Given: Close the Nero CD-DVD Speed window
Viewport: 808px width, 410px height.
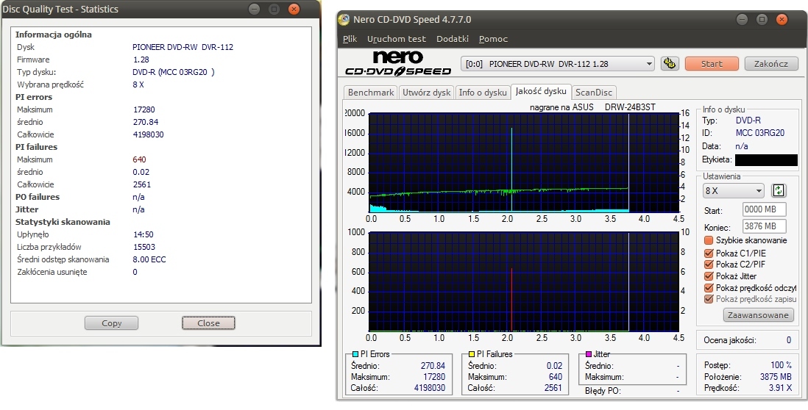Looking at the screenshot, I should [782, 20].
